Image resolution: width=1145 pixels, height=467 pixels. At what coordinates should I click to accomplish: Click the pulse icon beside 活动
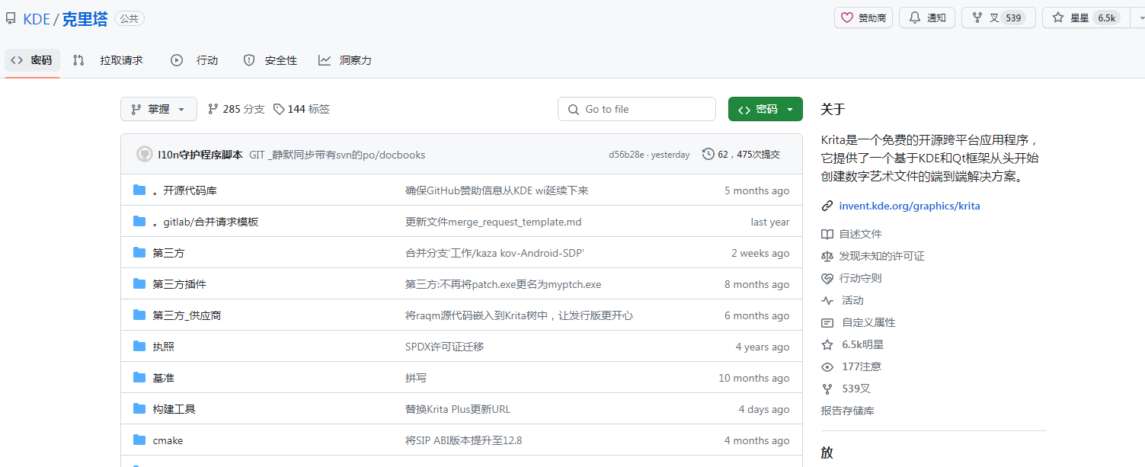click(827, 300)
